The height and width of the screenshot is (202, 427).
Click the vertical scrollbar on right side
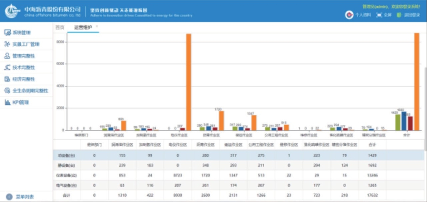pos(425,107)
